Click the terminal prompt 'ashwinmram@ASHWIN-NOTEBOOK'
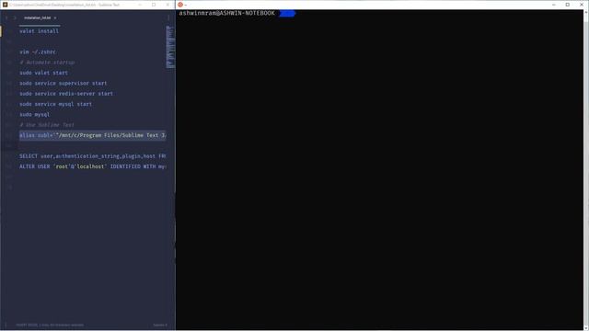 (x=227, y=13)
